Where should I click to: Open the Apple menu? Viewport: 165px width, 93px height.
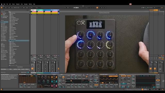point(2,4)
